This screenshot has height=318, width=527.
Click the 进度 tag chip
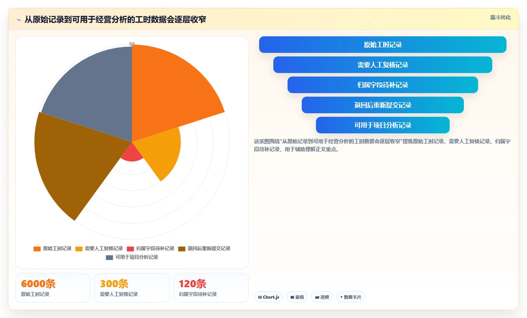point(322,297)
